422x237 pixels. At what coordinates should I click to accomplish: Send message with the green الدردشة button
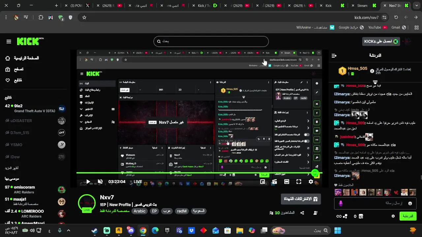pos(408,216)
